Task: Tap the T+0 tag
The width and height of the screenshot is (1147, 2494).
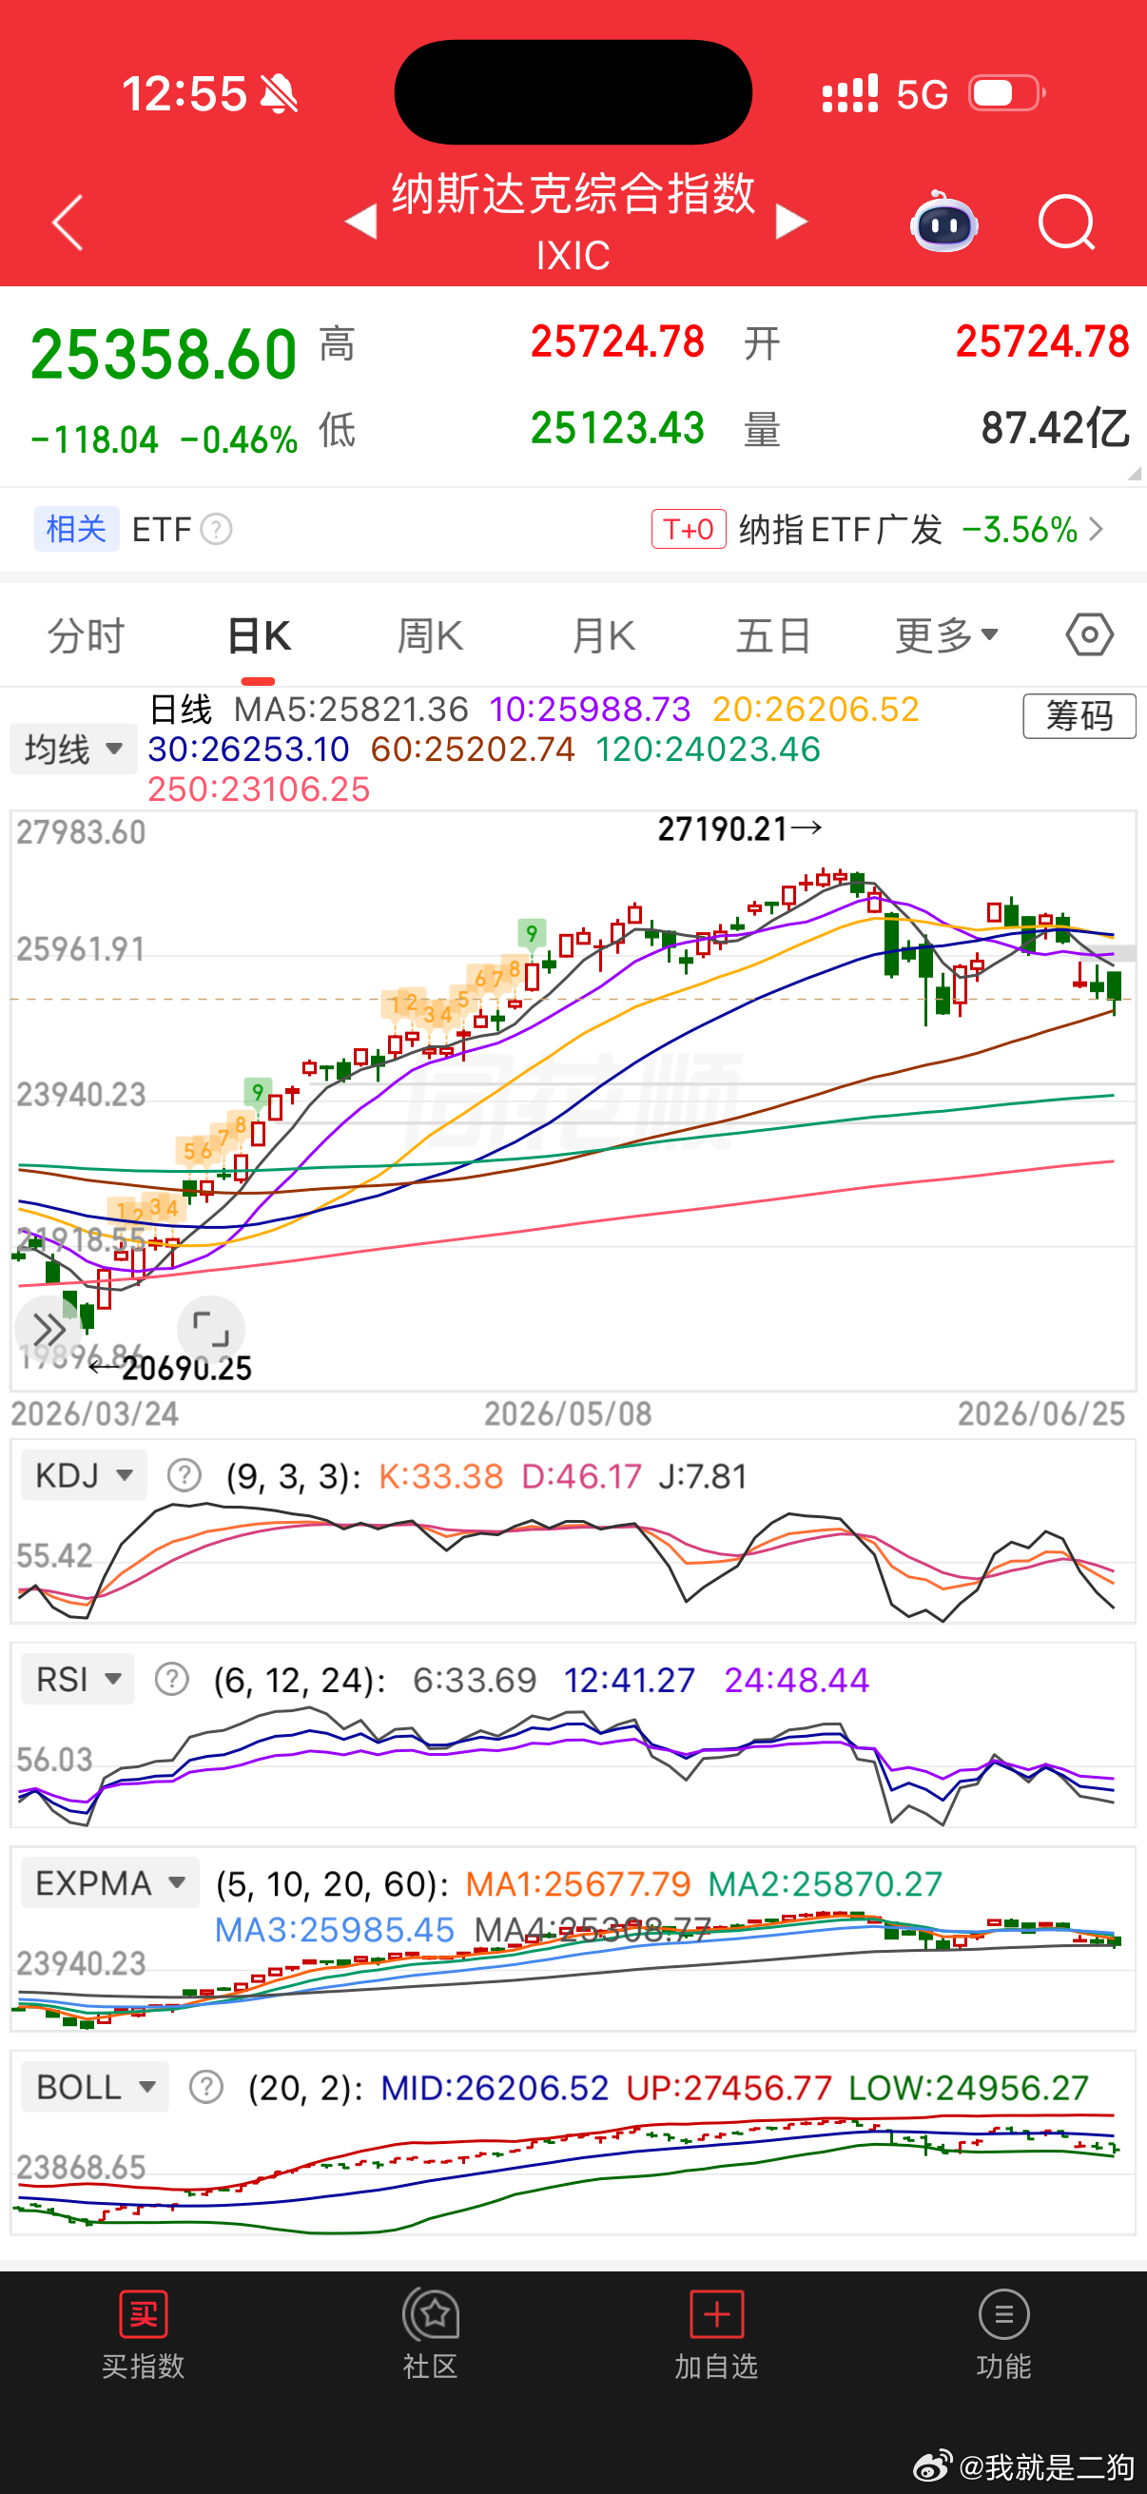Action: click(x=690, y=529)
